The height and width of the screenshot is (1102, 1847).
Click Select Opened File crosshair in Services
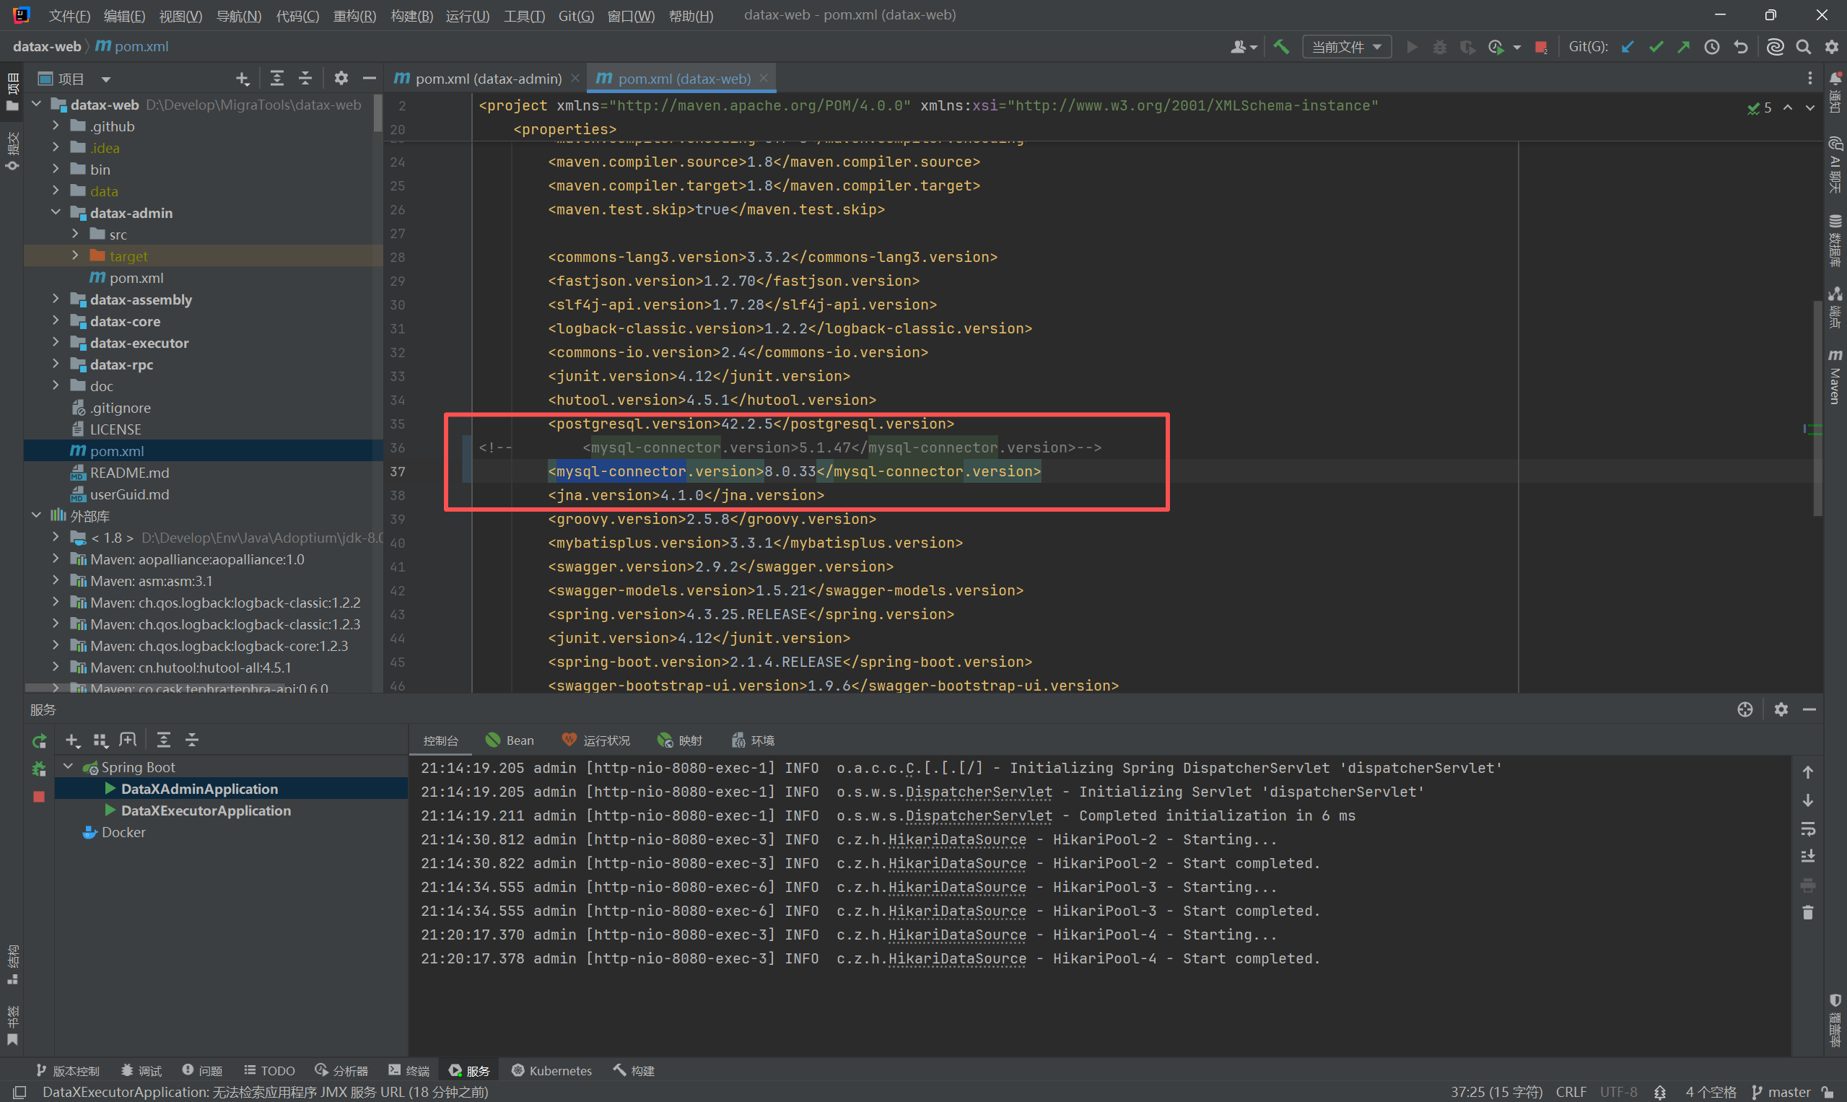pos(1745,709)
